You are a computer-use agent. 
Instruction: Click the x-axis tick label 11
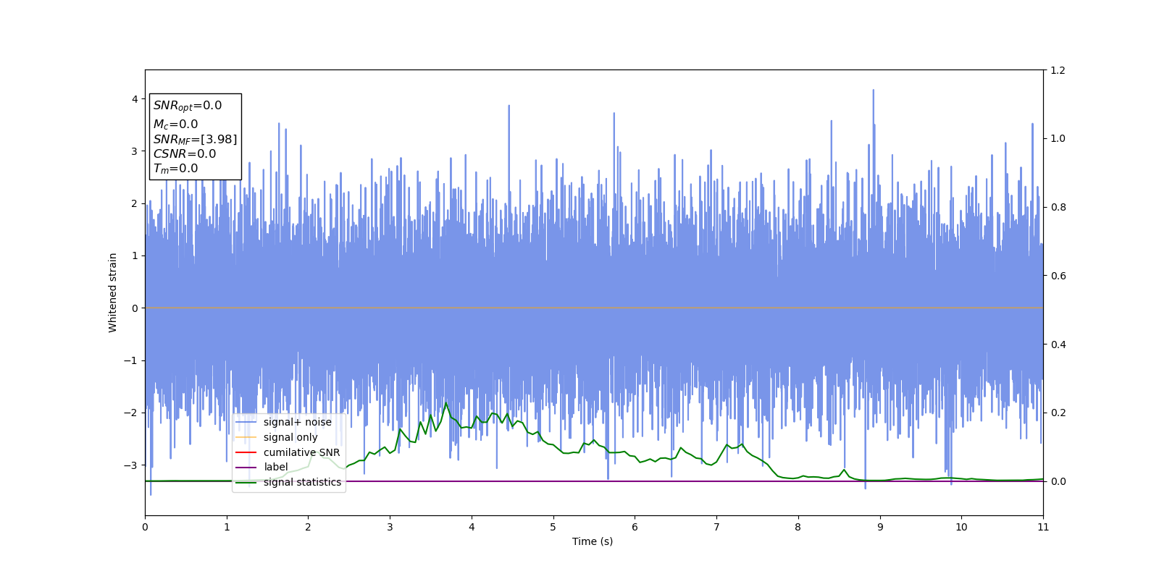[1043, 527]
